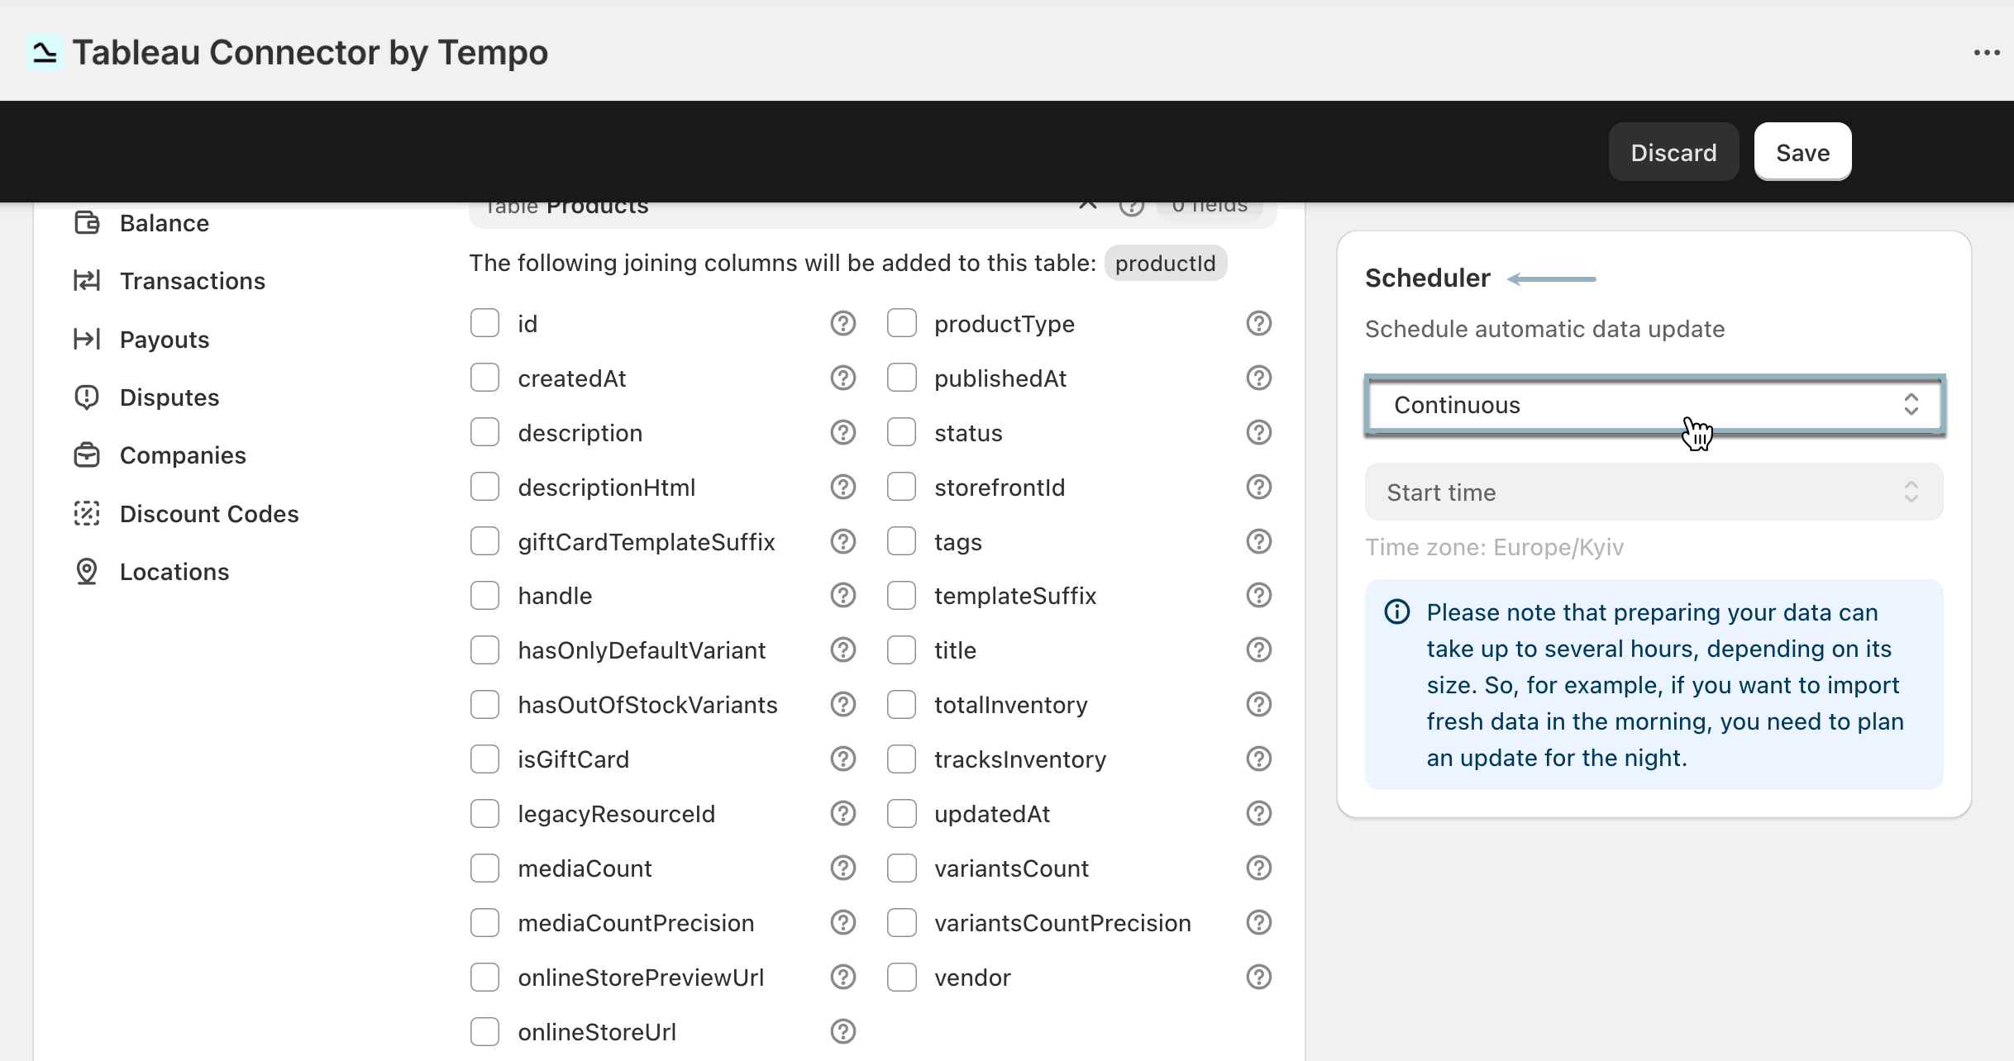Enable the totalInventory checkbox
The height and width of the screenshot is (1061, 2014).
coord(902,704)
